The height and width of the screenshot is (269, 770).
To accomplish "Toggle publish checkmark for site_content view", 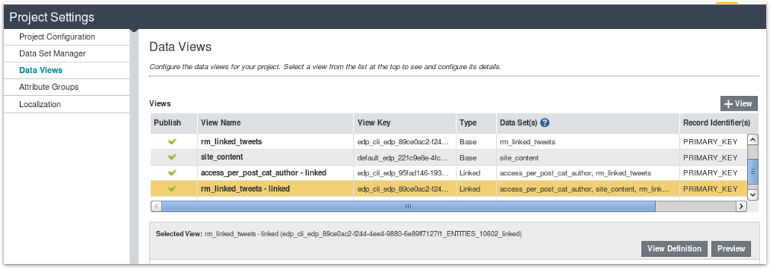I will (172, 158).
